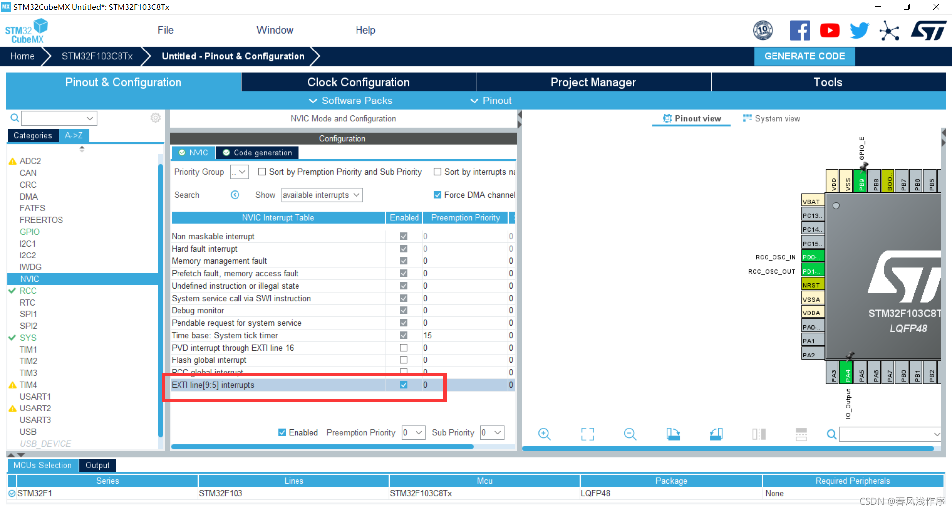Collapse the category list up arrow
Viewport: 952px width, 510px height.
(x=82, y=148)
